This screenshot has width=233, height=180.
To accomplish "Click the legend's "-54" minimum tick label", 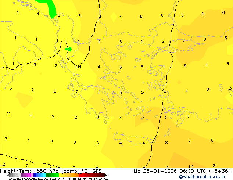I will [x=12, y=179].
